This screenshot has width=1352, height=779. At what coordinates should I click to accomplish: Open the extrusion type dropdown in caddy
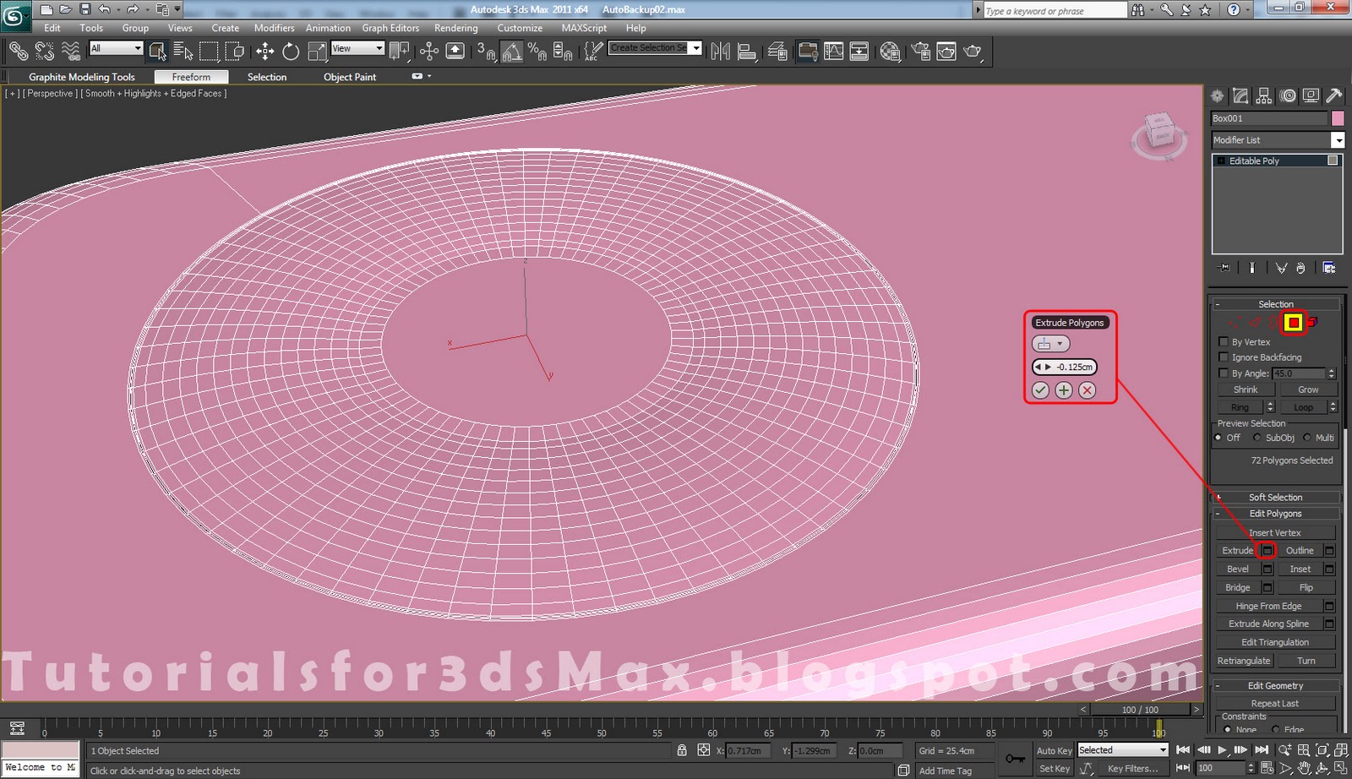click(1050, 344)
